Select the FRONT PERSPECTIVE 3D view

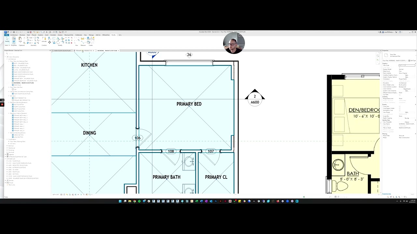[x=20, y=98]
